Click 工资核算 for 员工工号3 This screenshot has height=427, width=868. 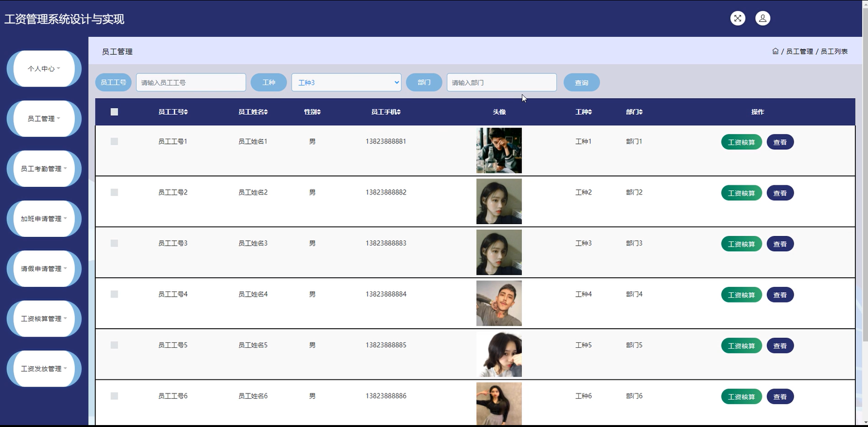click(742, 244)
